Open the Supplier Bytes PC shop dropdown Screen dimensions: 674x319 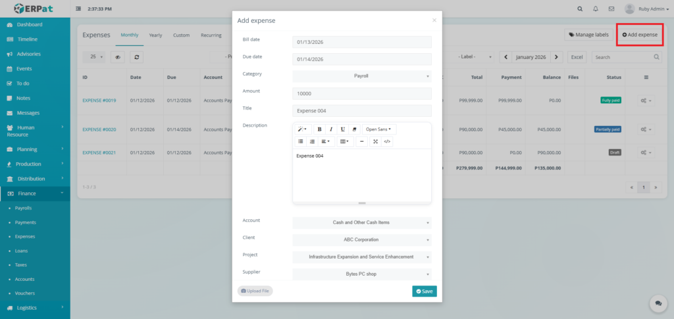tap(362, 274)
